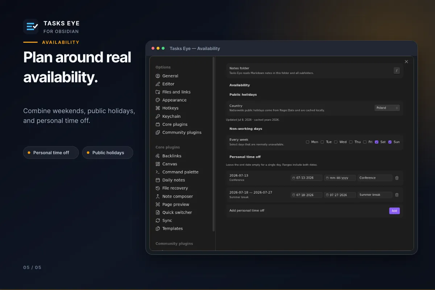This screenshot has height=290, width=435.
Task: Click the red window close dot
Action: [x=153, y=48]
